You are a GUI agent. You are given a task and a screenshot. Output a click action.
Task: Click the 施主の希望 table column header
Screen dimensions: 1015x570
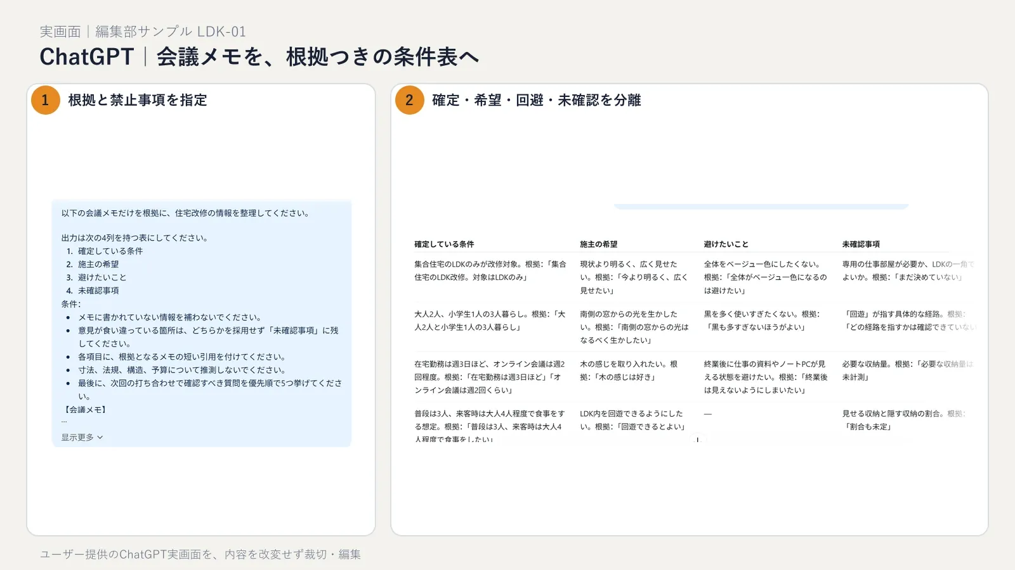(598, 244)
